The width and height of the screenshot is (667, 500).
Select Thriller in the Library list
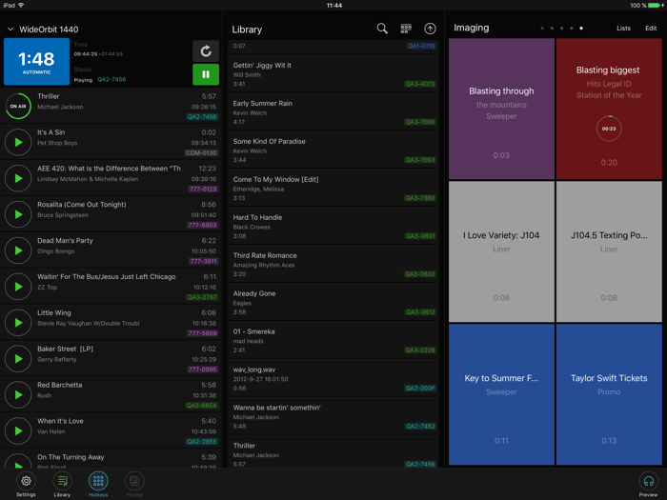tap(333, 452)
